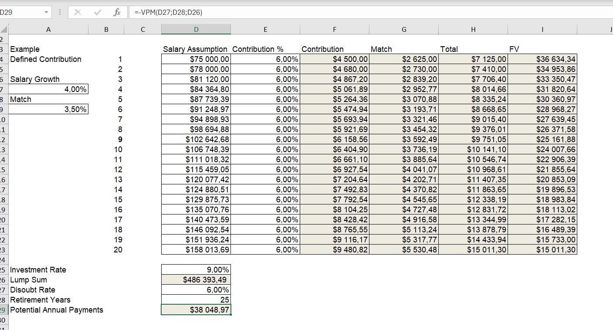Select the 4,00% salary growth cell
Screen dimensions: 613x330
tap(48, 89)
